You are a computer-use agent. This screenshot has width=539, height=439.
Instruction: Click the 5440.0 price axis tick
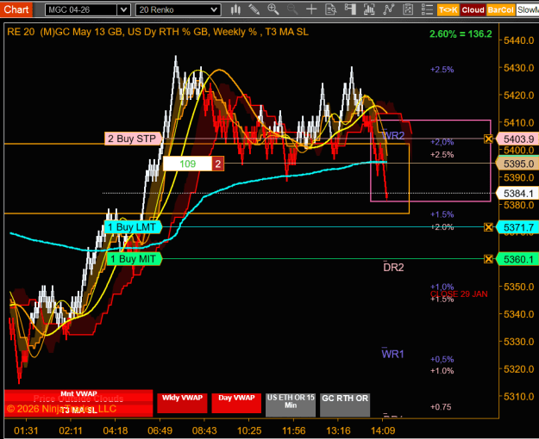click(x=518, y=40)
